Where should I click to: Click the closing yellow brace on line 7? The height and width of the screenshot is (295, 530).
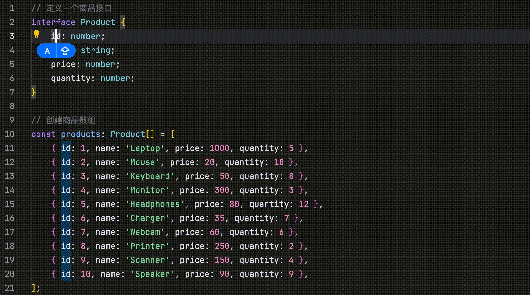click(33, 92)
